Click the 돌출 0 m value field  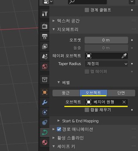pos(106,48)
